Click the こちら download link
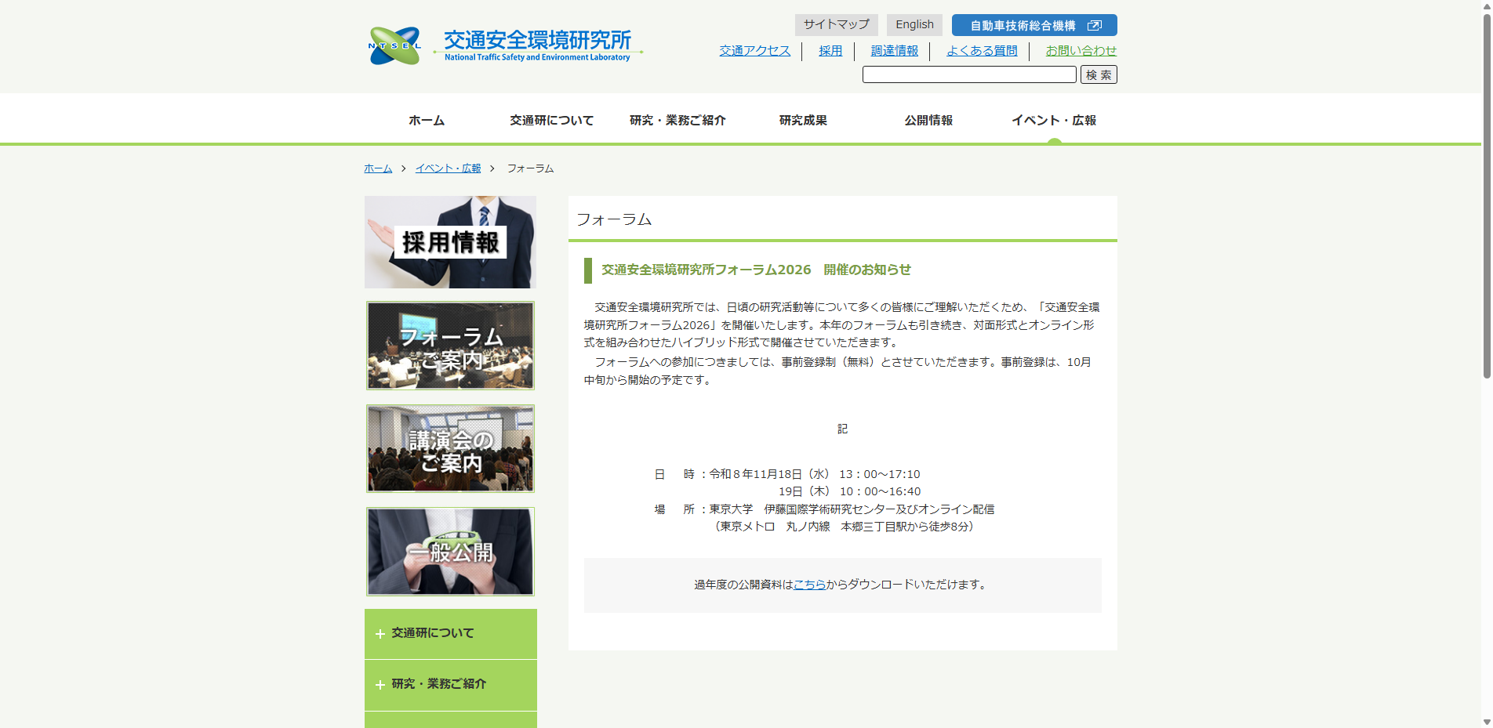1493x728 pixels. coord(809,585)
